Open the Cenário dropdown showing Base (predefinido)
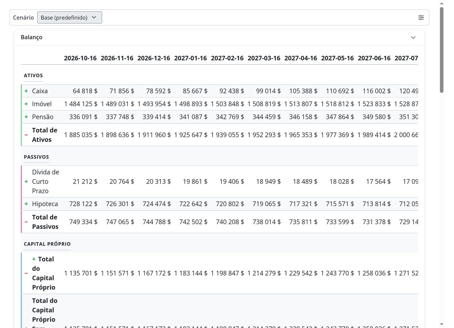Screen dimensions: 454x328 pyautogui.click(x=70, y=17)
